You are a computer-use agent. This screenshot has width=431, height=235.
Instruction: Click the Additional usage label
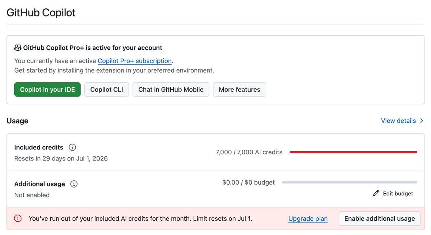pos(40,184)
